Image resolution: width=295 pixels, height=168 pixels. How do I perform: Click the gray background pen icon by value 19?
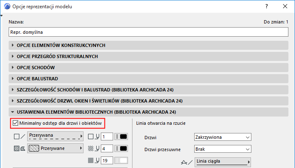[91, 161]
